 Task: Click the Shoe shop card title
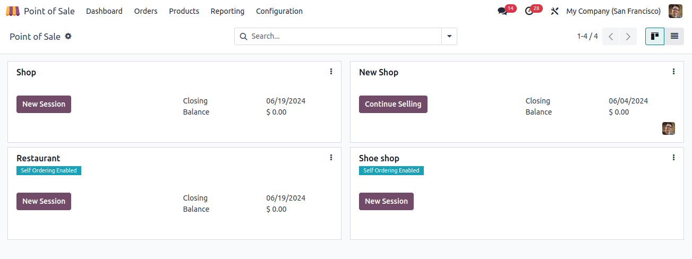pyautogui.click(x=379, y=158)
